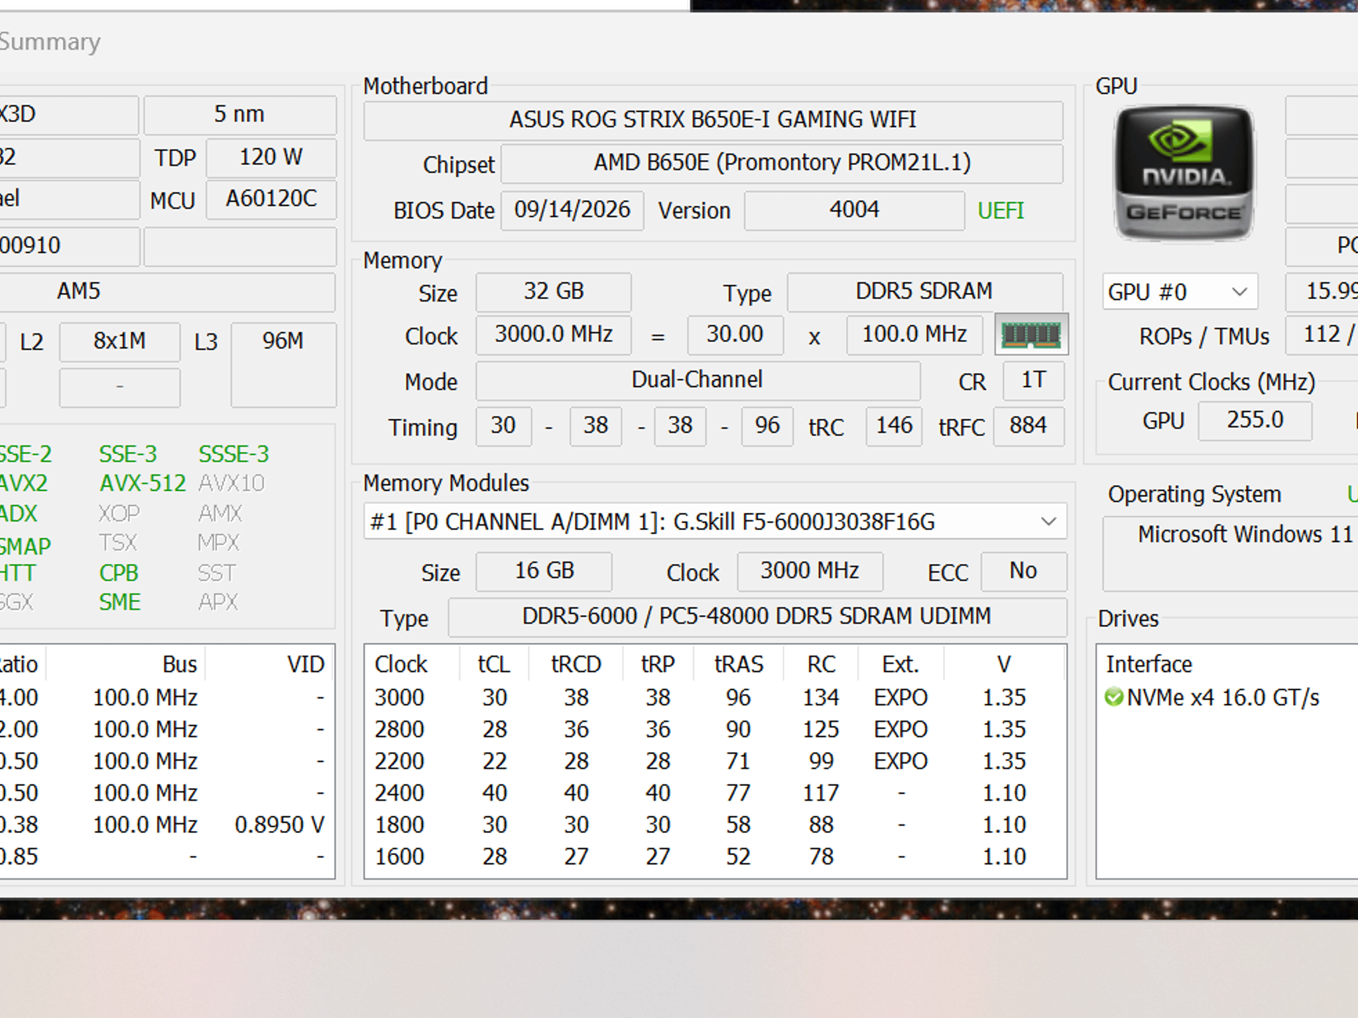Click module type DDR5-6000 / PC5-48000 field

click(x=757, y=617)
